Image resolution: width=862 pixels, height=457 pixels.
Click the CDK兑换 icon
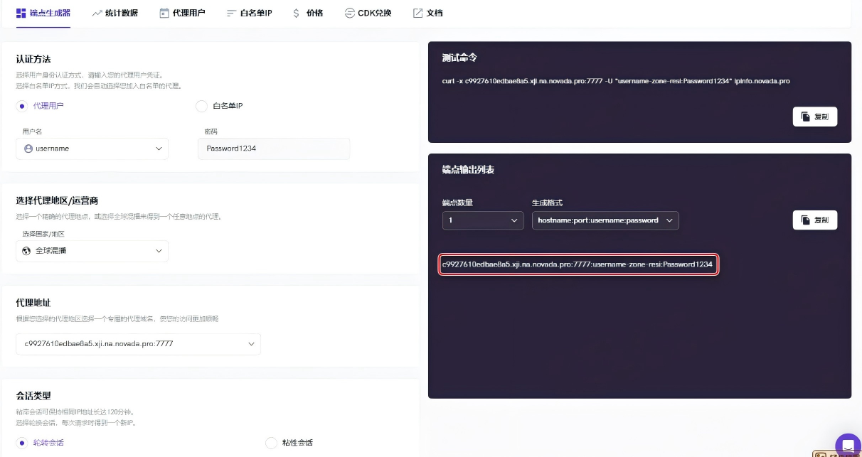348,13
